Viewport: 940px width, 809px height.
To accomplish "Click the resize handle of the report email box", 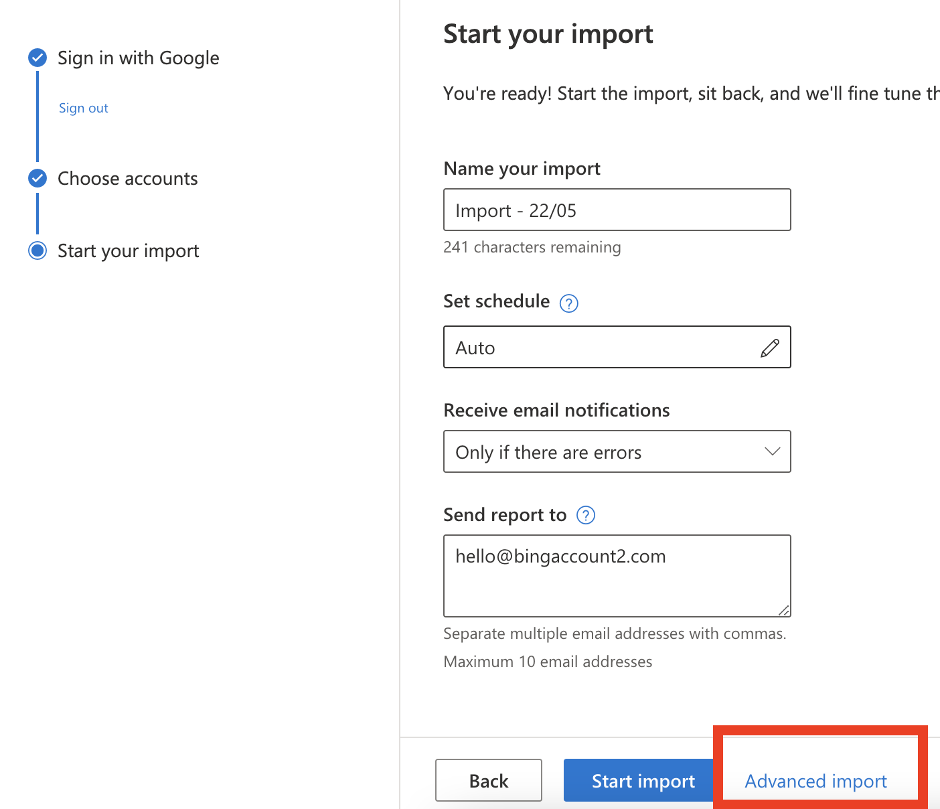I will pyautogui.click(x=783, y=609).
